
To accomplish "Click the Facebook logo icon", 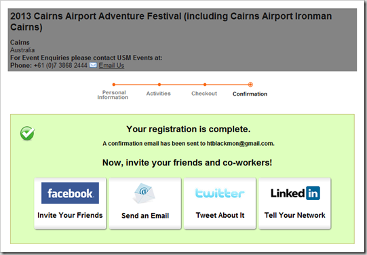I will 70,193.
